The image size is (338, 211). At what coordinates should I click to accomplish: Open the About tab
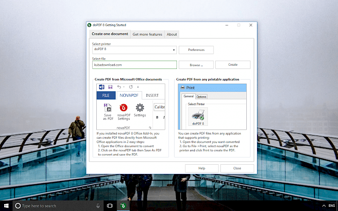pos(172,34)
